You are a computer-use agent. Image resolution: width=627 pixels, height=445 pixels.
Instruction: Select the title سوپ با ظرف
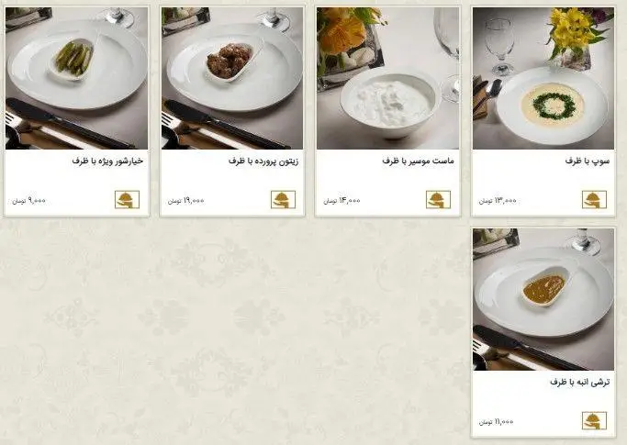pyautogui.click(x=588, y=161)
